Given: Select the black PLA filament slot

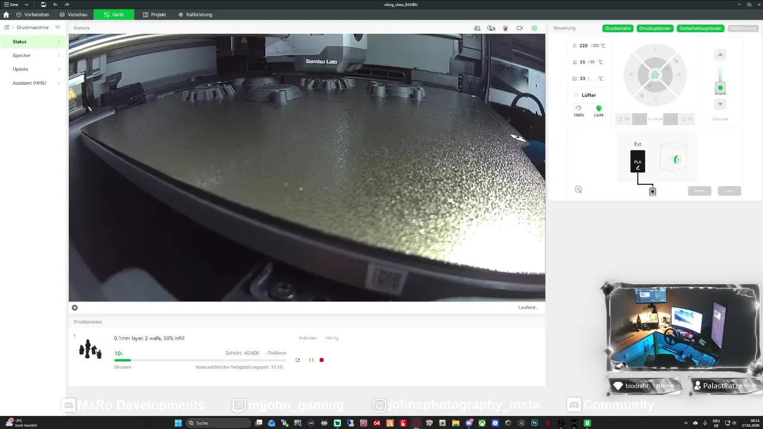Looking at the screenshot, I should 638,161.
